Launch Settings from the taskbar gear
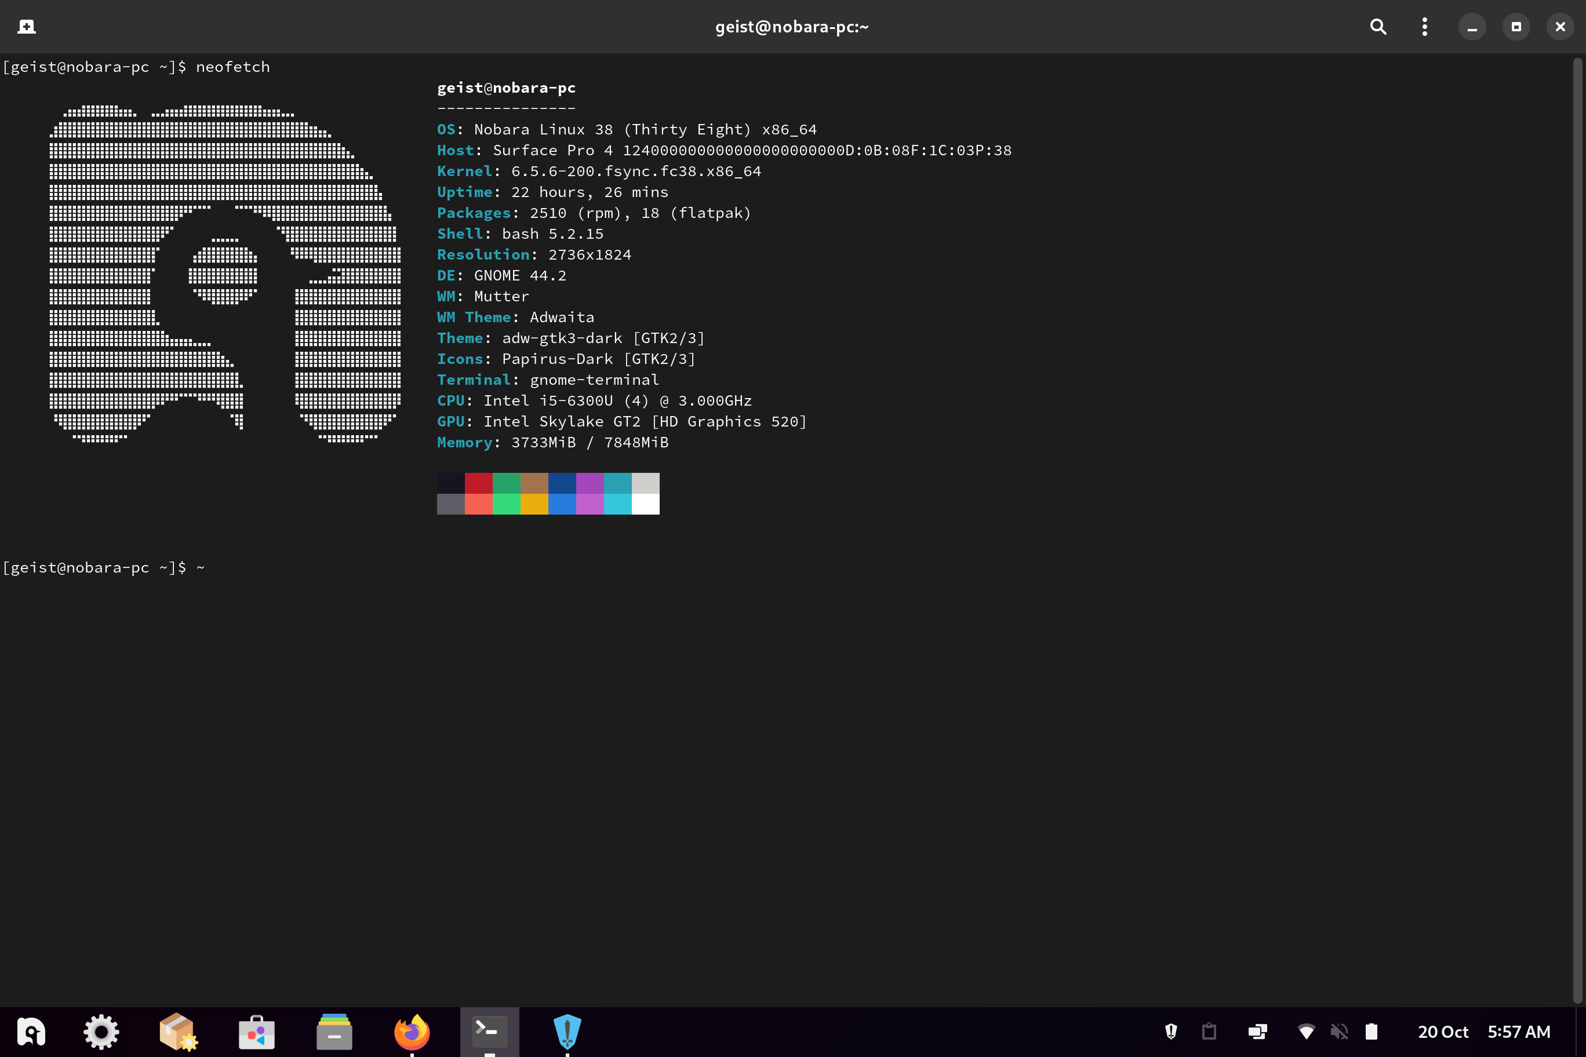 click(101, 1032)
